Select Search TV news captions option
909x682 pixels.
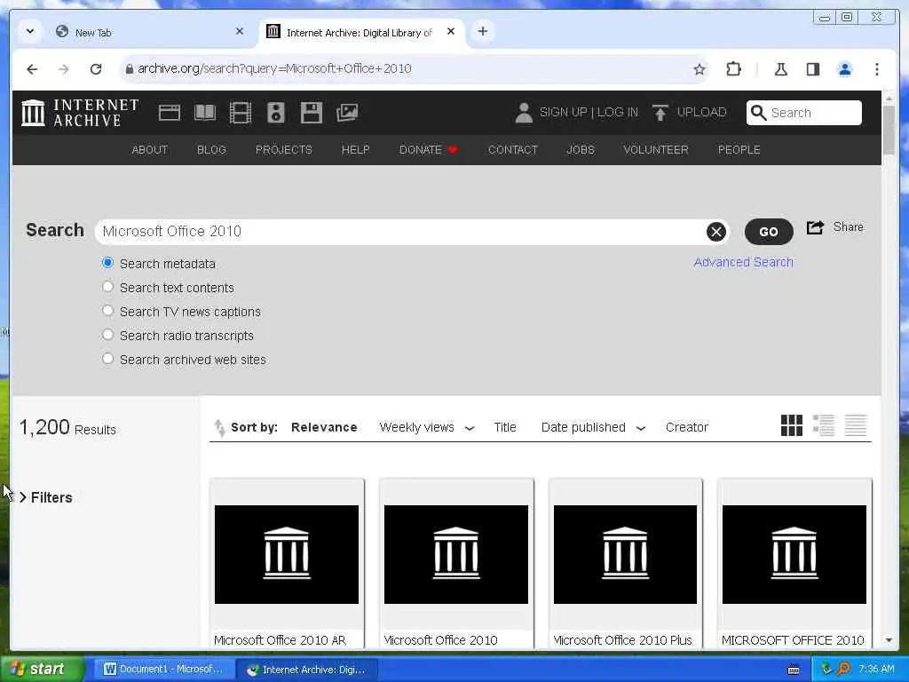pyautogui.click(x=107, y=311)
